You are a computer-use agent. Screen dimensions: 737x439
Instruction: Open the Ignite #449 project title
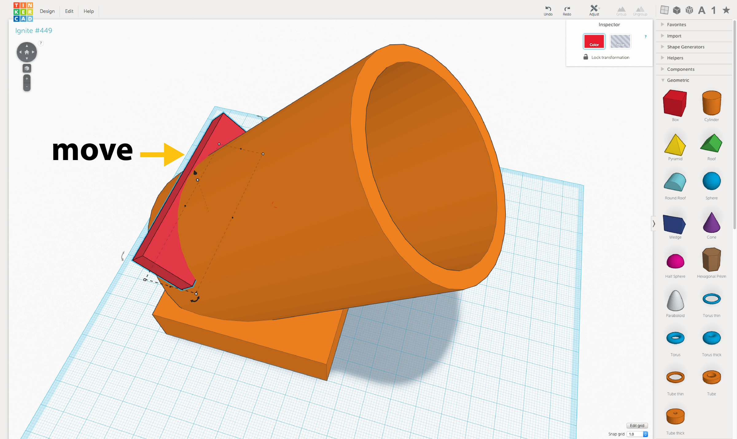point(34,30)
